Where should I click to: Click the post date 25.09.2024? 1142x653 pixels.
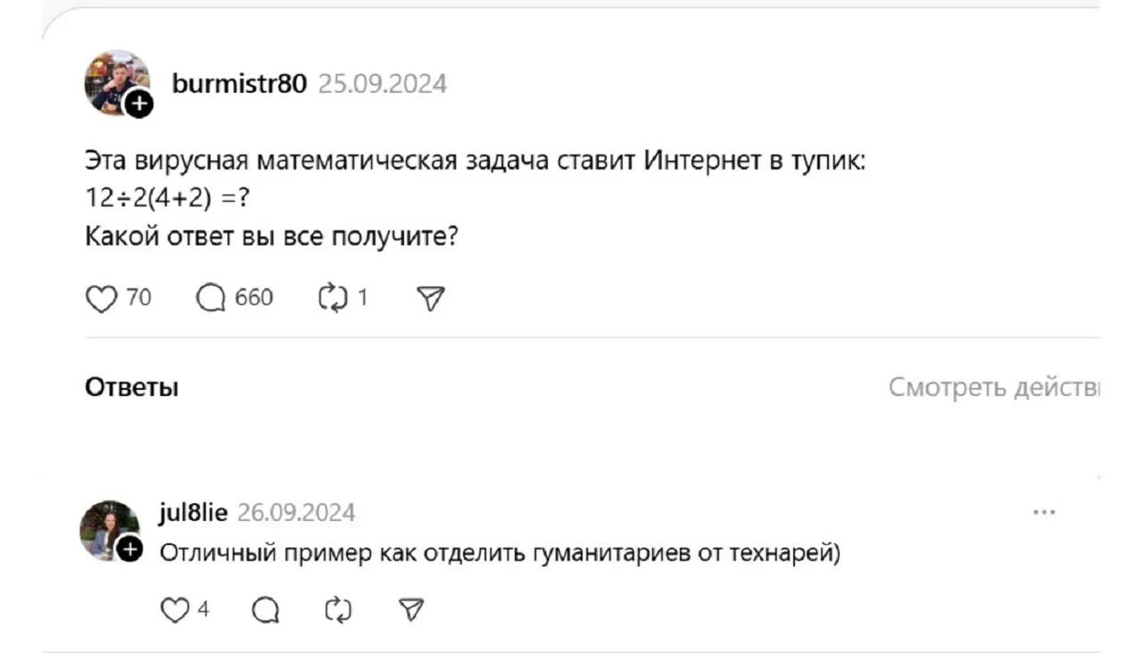[383, 84]
